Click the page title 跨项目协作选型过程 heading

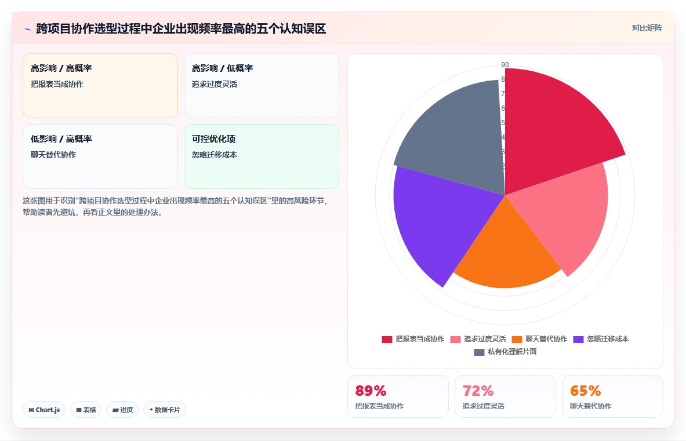tap(181, 29)
